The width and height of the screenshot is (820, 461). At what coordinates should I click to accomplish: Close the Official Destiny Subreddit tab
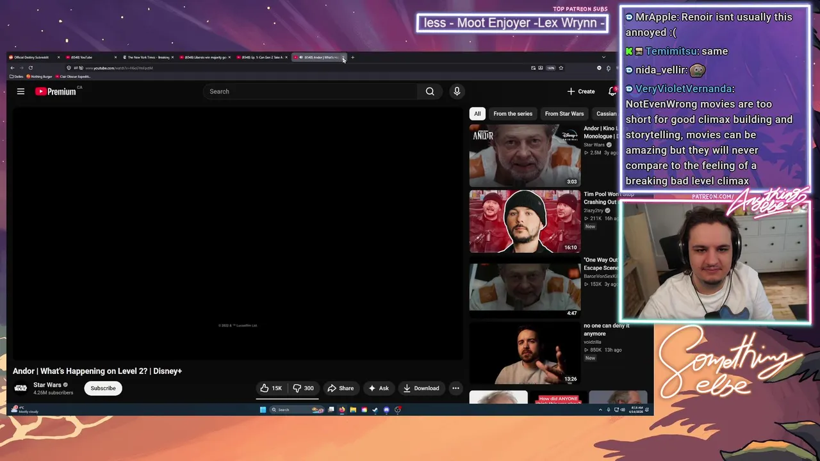(58, 58)
